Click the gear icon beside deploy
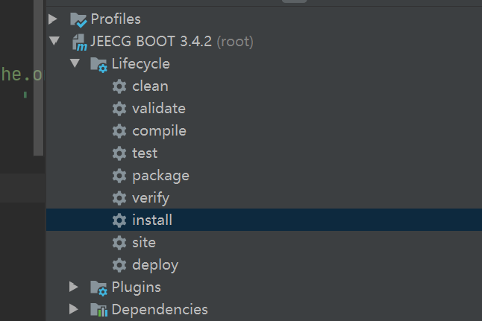The width and height of the screenshot is (482, 321). click(x=119, y=265)
